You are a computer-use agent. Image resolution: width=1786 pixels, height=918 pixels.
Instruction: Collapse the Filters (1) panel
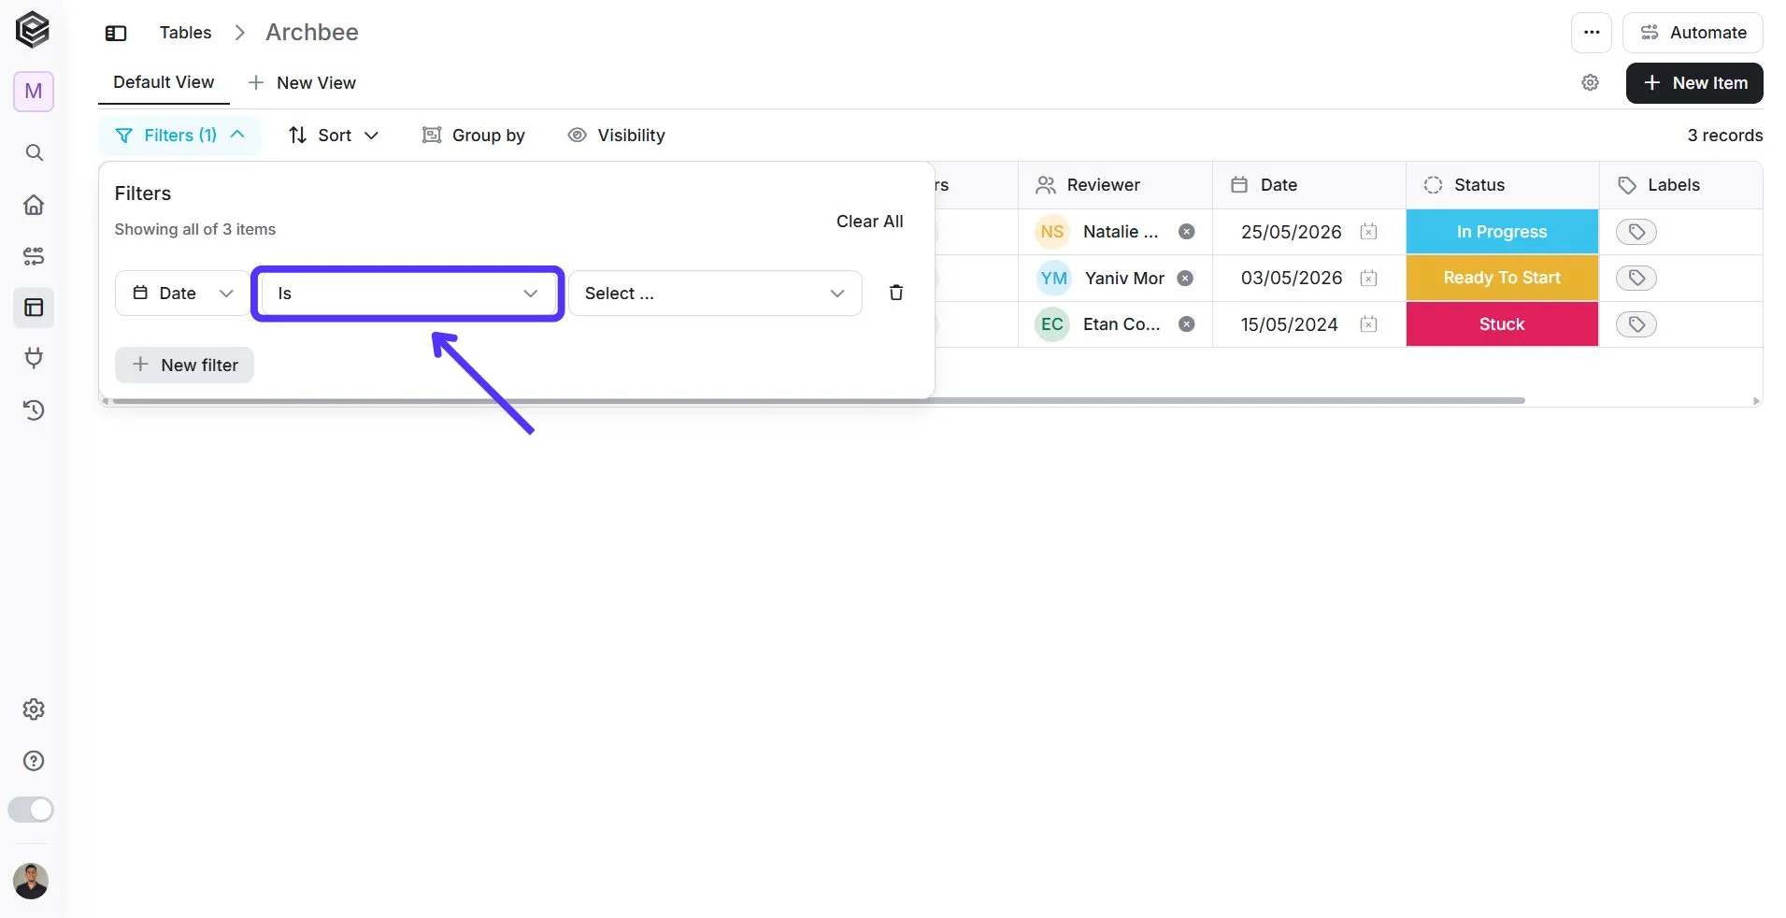(179, 136)
